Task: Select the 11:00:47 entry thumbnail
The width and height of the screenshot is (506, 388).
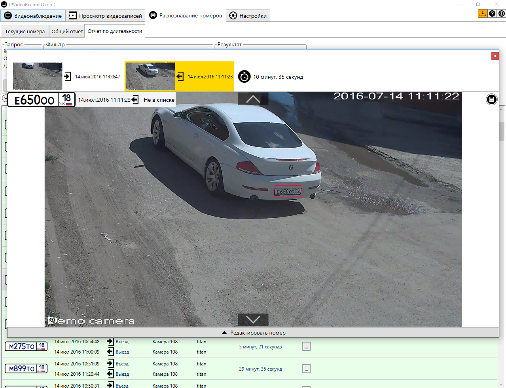Action: click(x=38, y=76)
